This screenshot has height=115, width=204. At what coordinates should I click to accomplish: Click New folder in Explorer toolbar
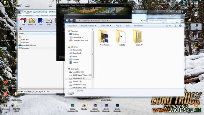click(138, 26)
